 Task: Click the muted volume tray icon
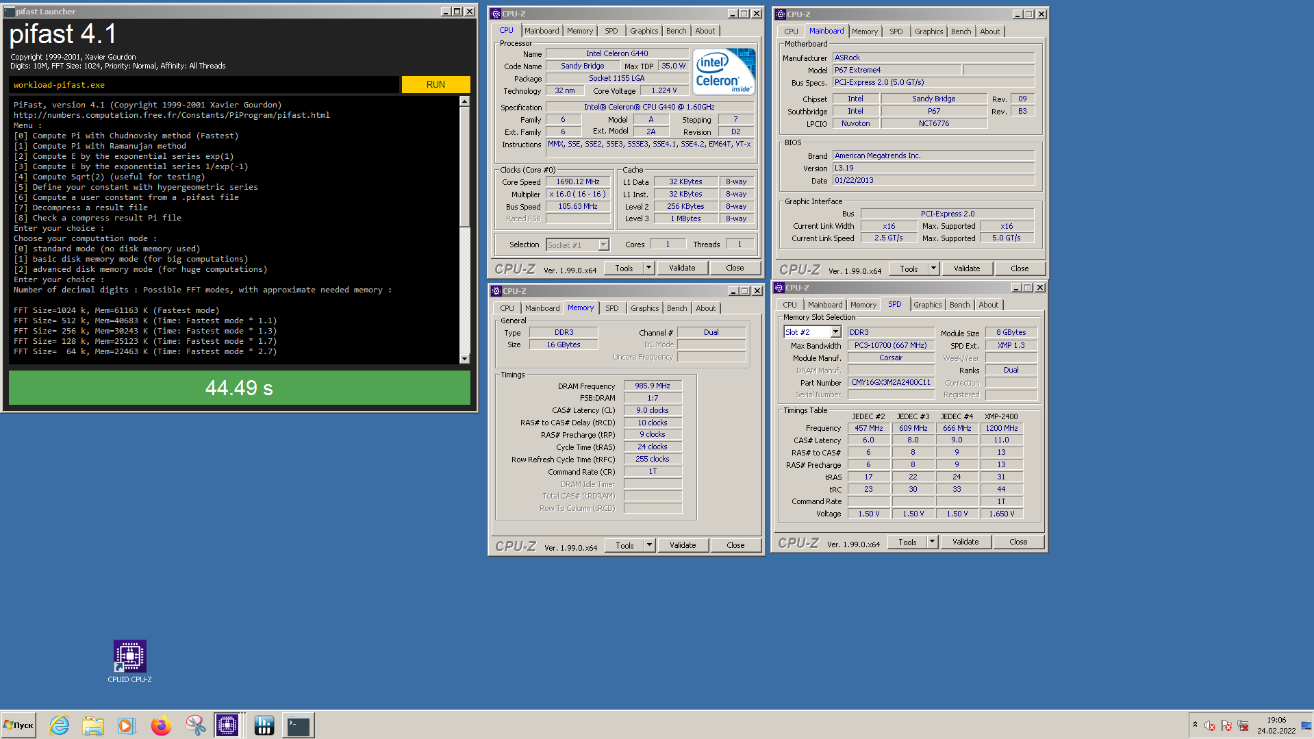tap(1210, 726)
